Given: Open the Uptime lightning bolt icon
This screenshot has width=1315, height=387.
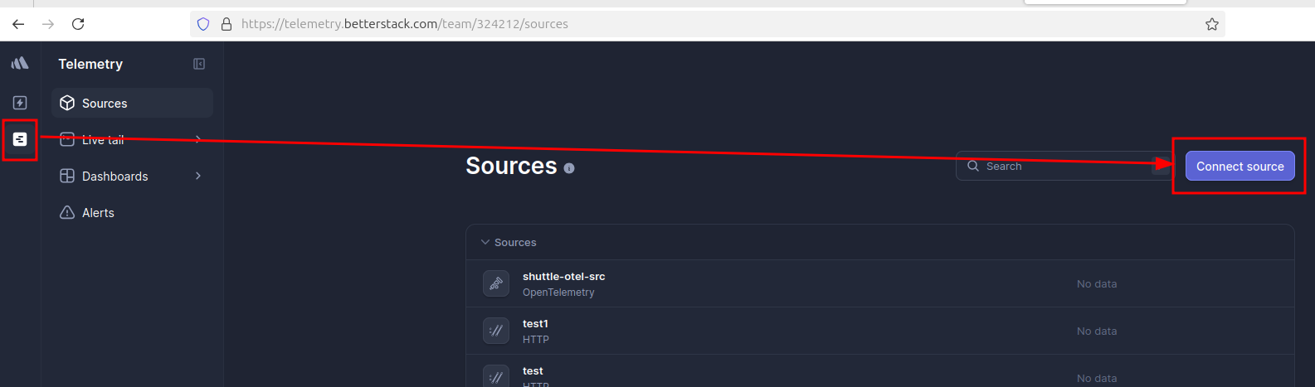Looking at the screenshot, I should pyautogui.click(x=20, y=103).
